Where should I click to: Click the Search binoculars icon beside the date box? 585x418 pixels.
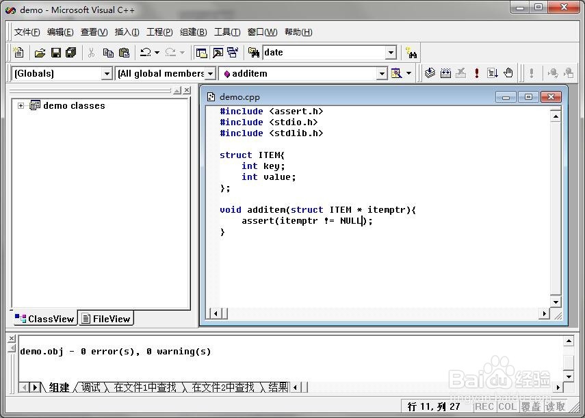pos(411,53)
